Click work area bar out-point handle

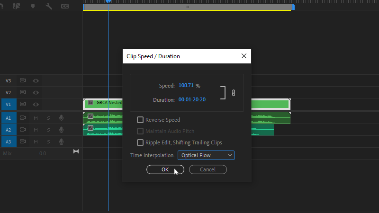pos(293,7)
